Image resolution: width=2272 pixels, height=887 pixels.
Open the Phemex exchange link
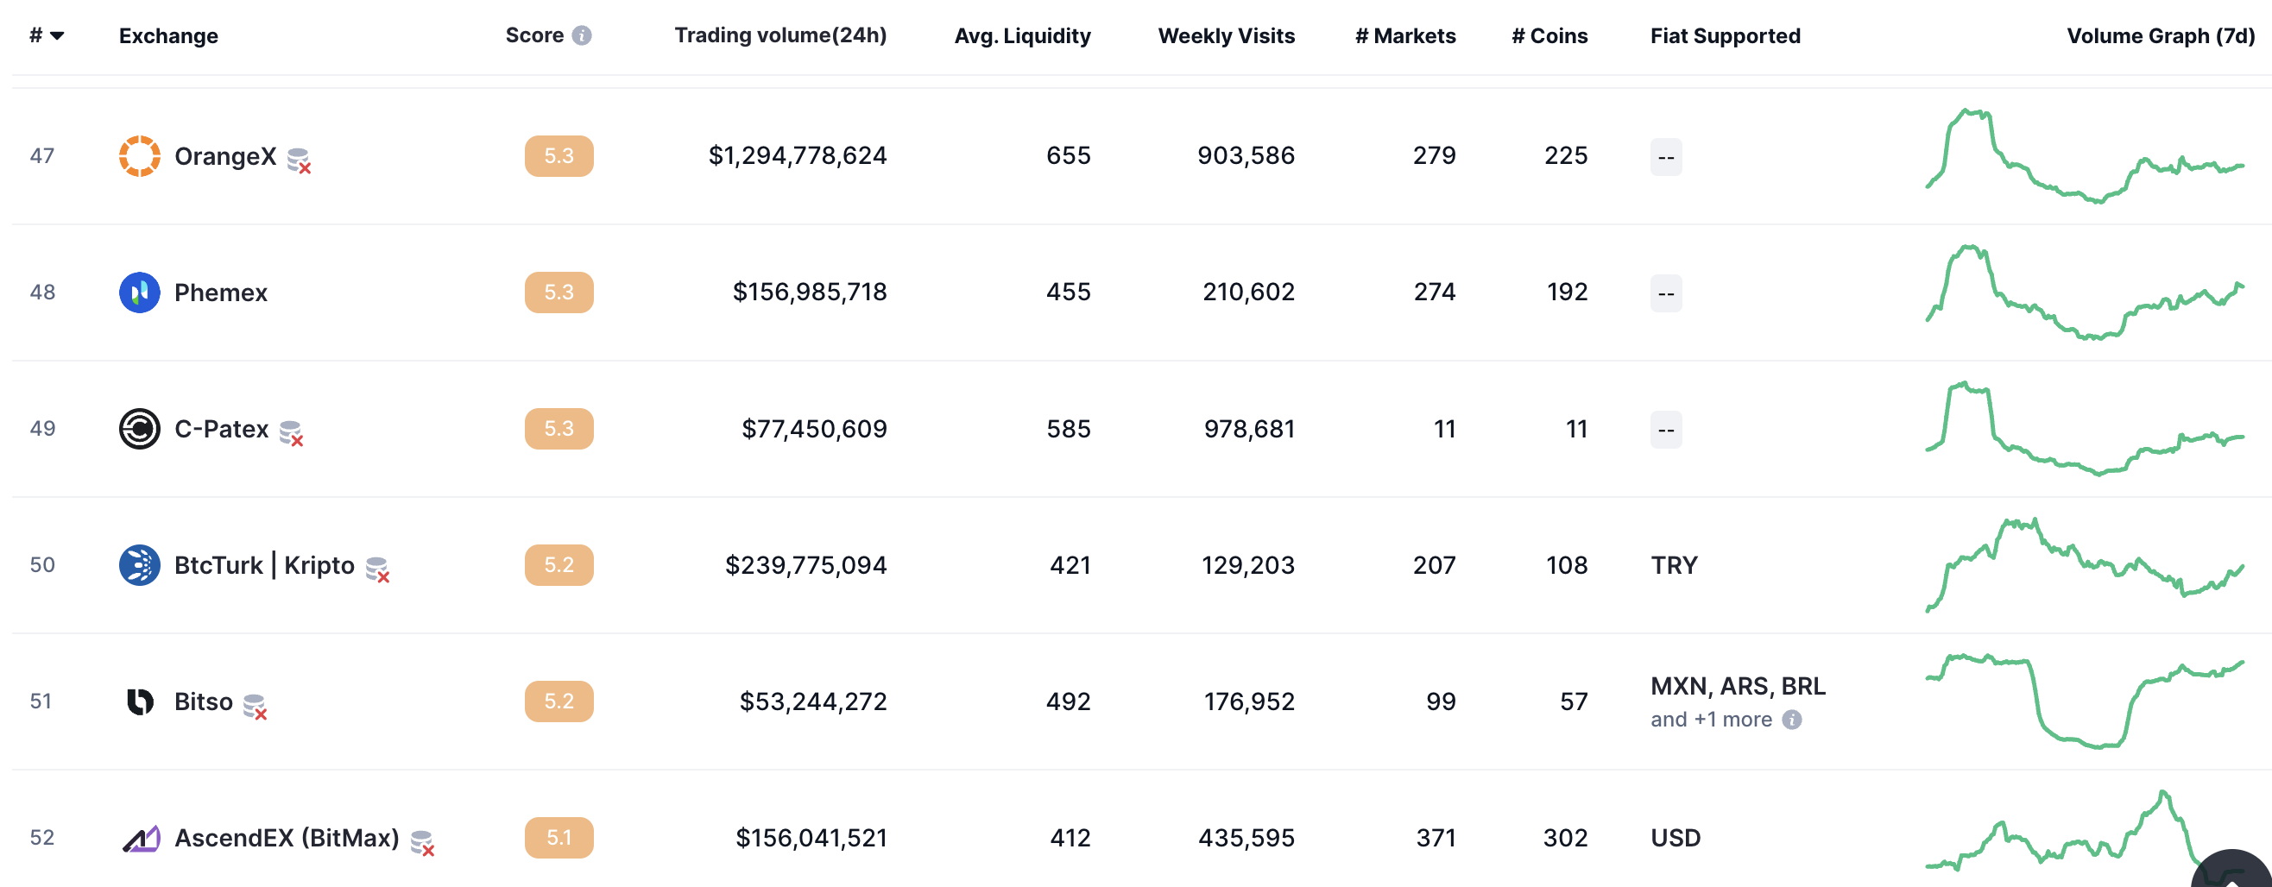(220, 293)
